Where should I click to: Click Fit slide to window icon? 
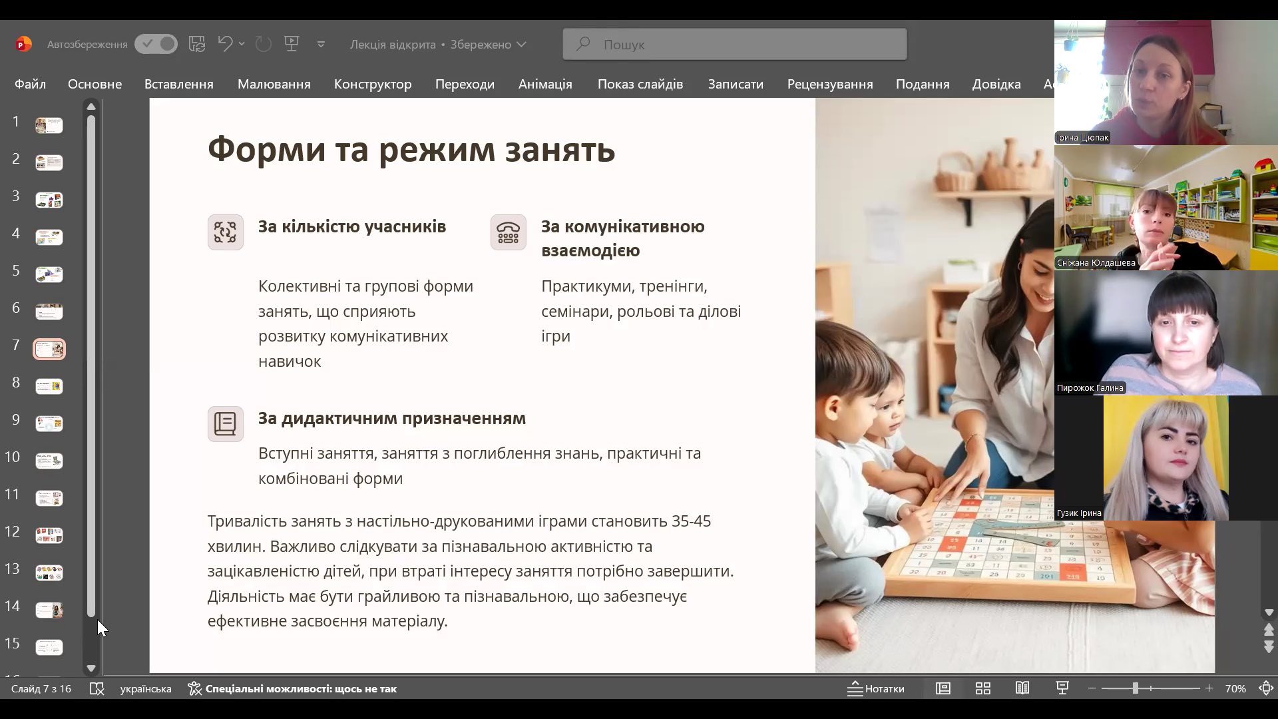coord(1266,688)
